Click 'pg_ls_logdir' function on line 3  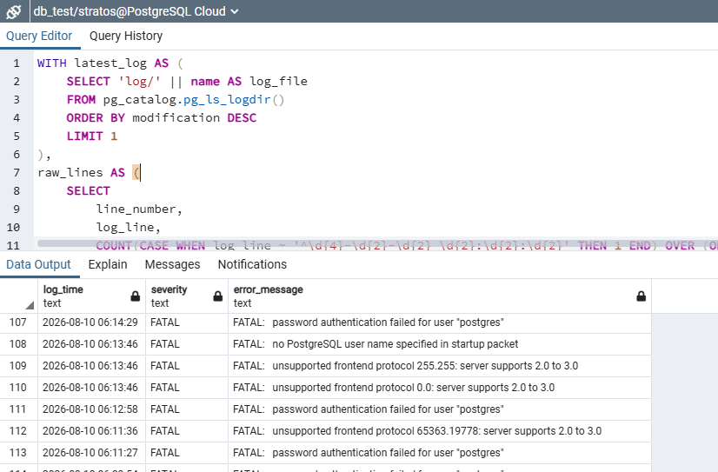[x=227, y=100]
